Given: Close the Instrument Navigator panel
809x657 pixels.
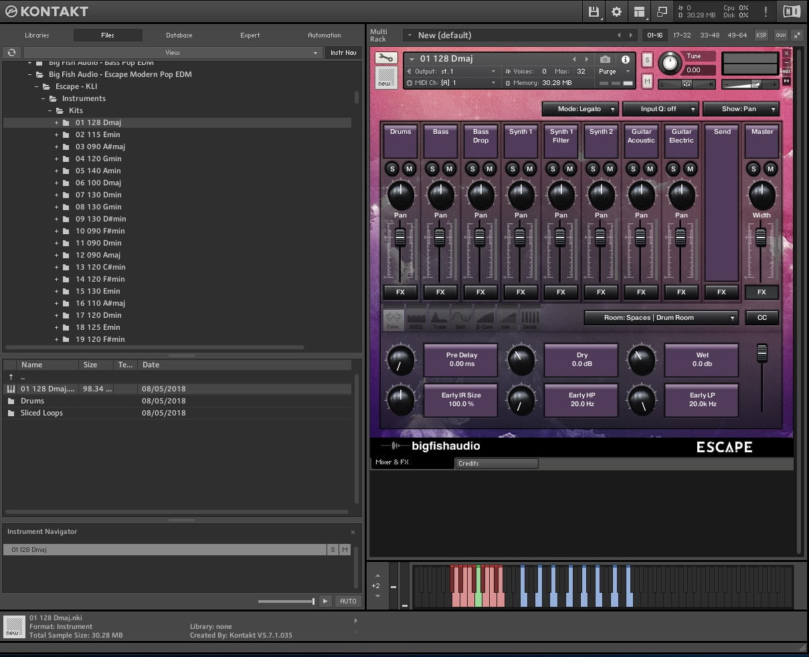Looking at the screenshot, I should coord(353,532).
